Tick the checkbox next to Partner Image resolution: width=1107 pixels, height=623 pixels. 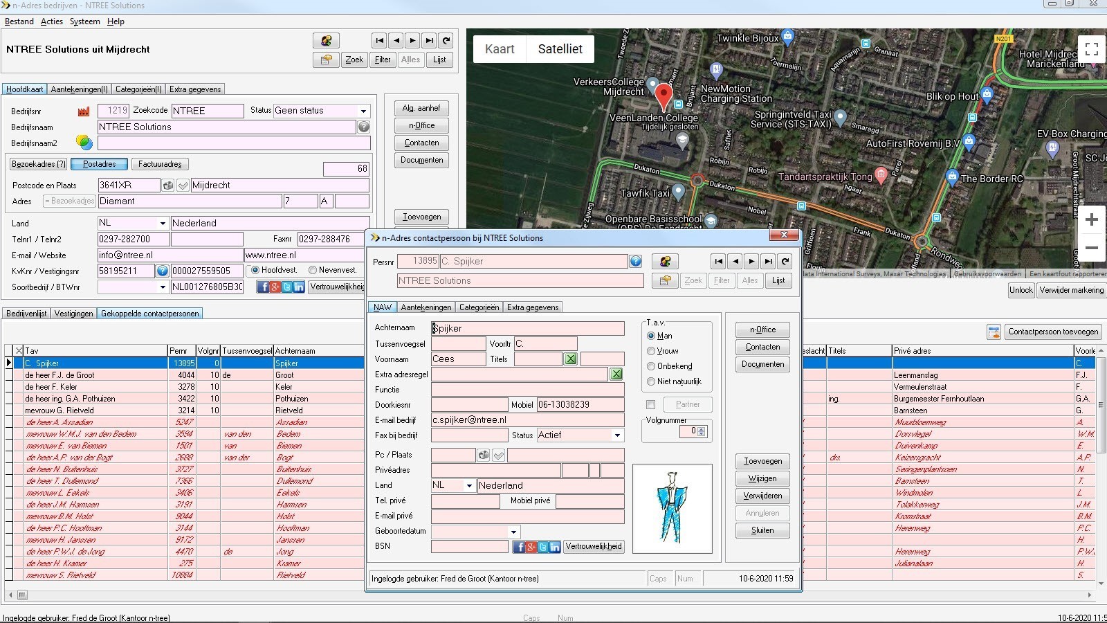(650, 404)
